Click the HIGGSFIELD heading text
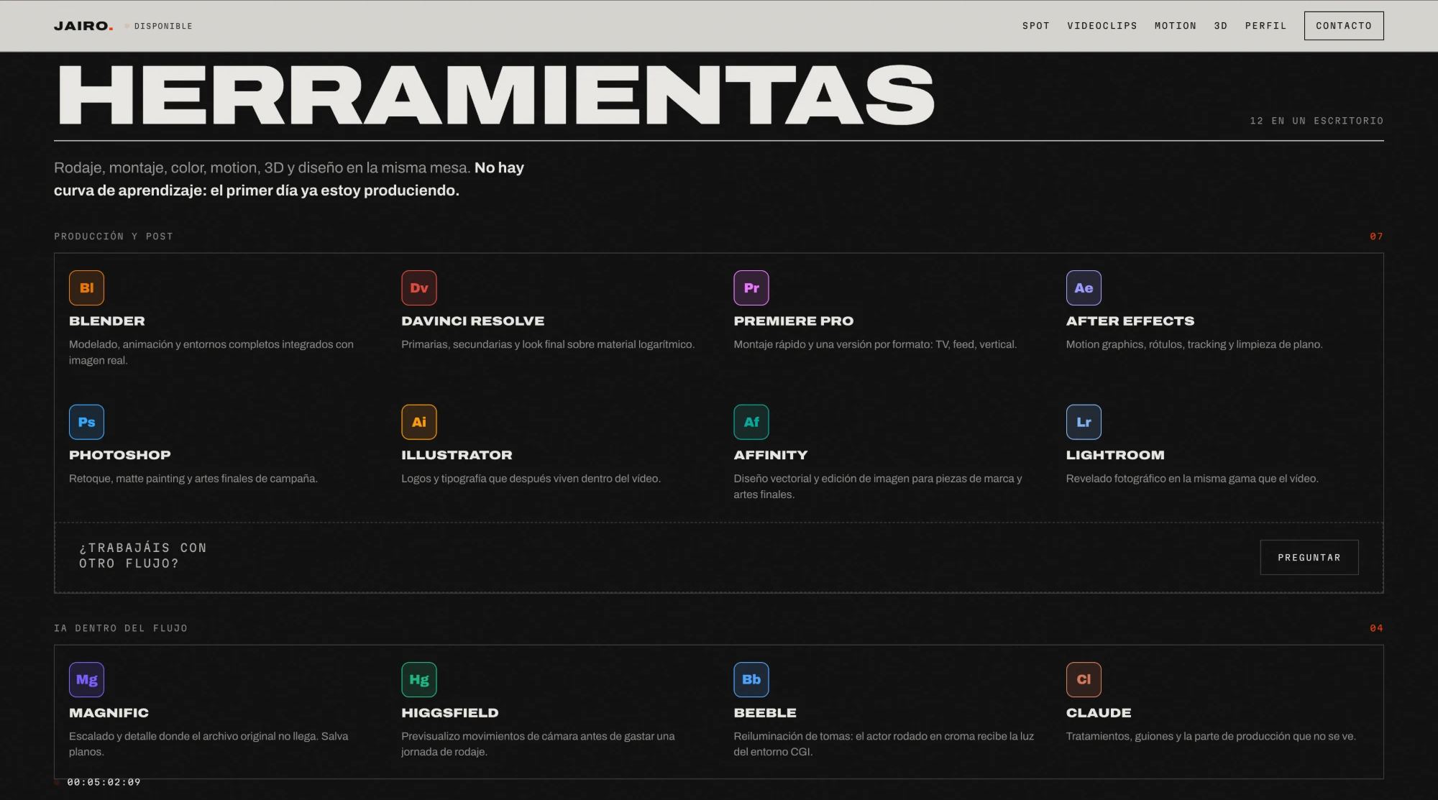Image resolution: width=1438 pixels, height=800 pixels. (x=450, y=712)
